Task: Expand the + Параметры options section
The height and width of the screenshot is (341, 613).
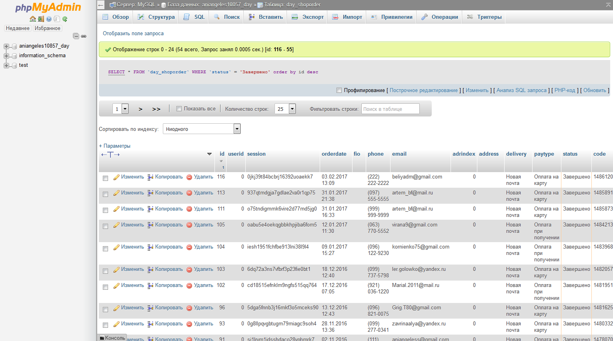Action: tap(115, 146)
